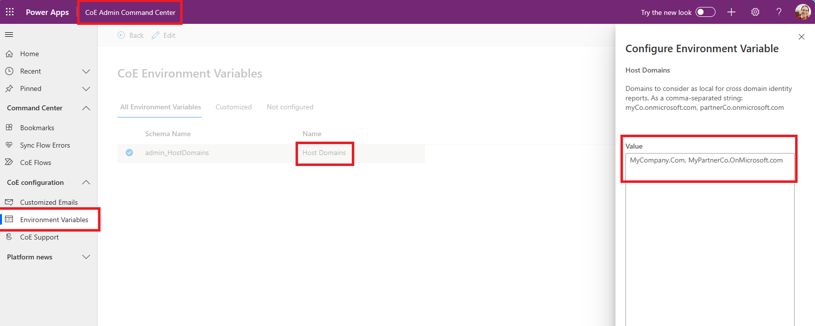Click the Bookmarks icon in sidebar
Viewport: 815px width, 326px height.
click(x=9, y=128)
